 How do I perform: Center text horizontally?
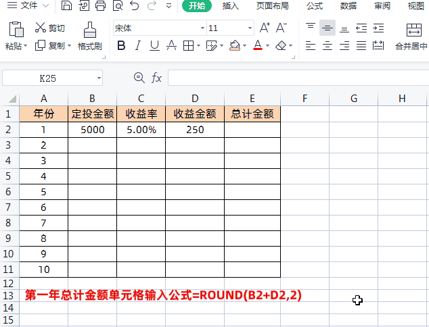328,45
